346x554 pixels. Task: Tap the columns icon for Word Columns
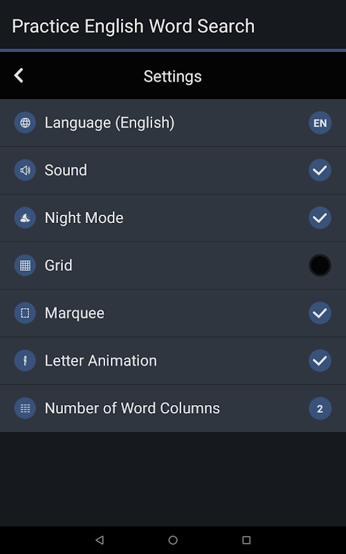[25, 409]
